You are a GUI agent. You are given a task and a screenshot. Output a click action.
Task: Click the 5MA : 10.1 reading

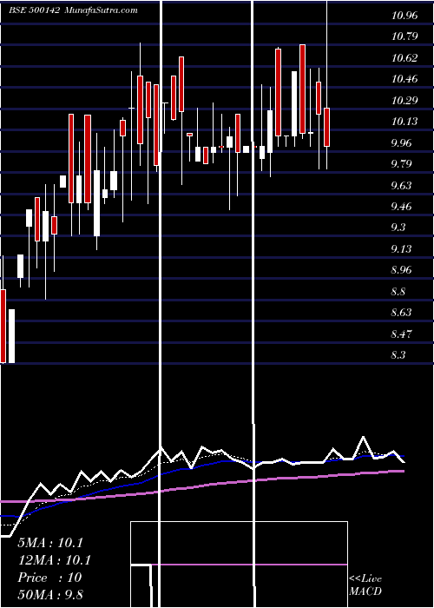[x=50, y=543]
